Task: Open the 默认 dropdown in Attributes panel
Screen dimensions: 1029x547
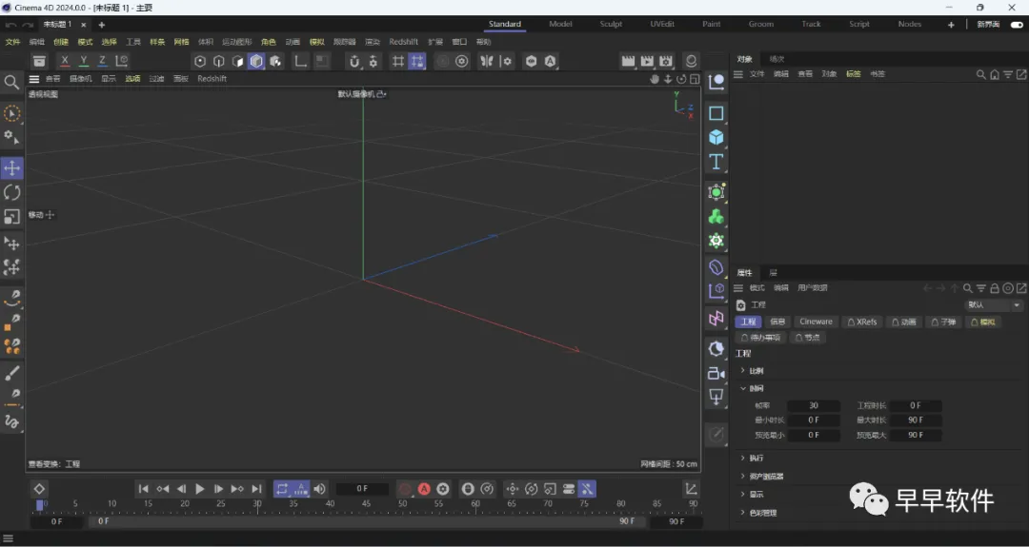Action: pos(994,305)
